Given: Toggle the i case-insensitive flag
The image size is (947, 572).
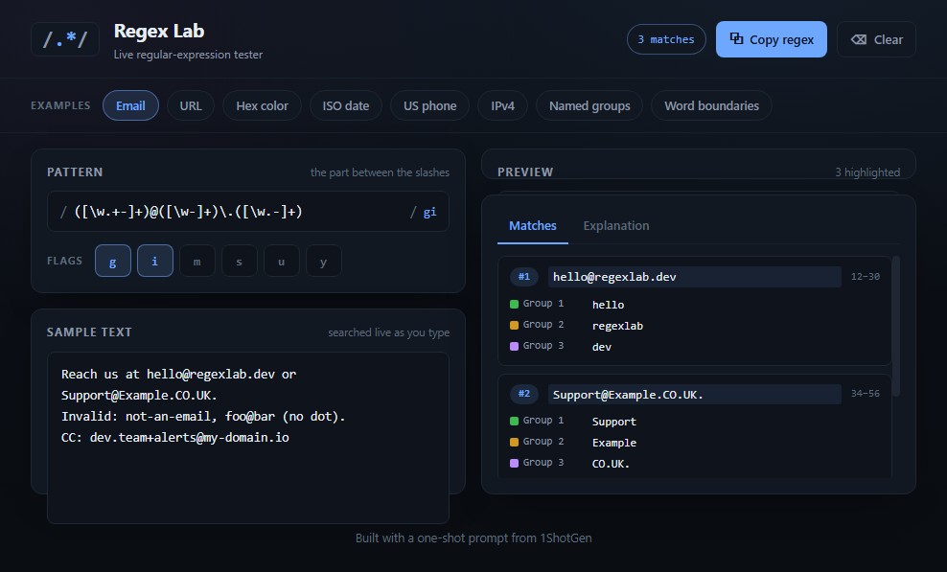Looking at the screenshot, I should point(155,261).
